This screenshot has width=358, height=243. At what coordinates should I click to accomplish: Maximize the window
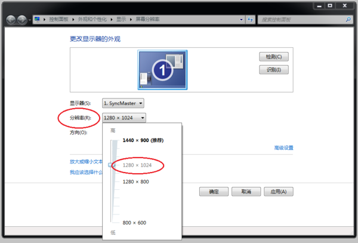[x=330, y=6]
